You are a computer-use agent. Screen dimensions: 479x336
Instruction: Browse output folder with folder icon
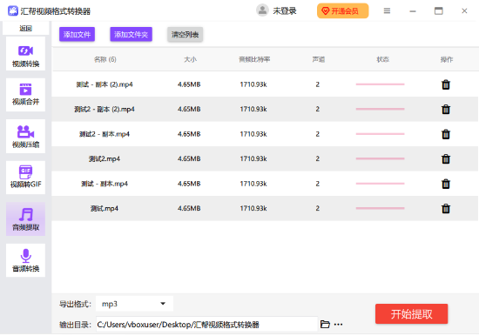pos(325,324)
